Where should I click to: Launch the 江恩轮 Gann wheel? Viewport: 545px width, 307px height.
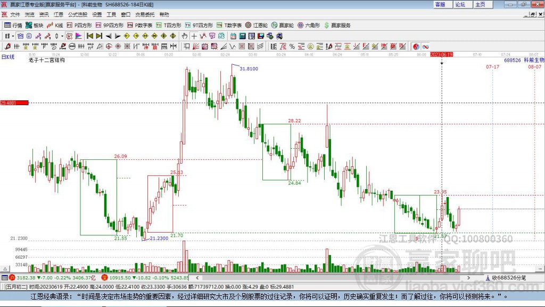point(257,25)
